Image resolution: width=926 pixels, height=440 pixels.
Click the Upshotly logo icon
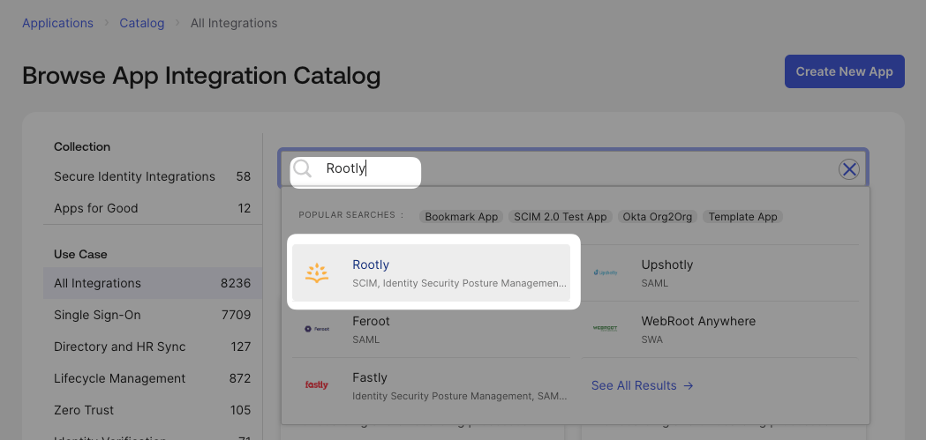click(606, 272)
